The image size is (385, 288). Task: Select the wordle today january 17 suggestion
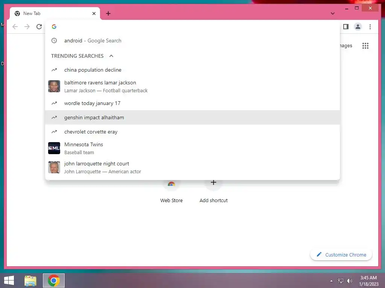(192, 103)
